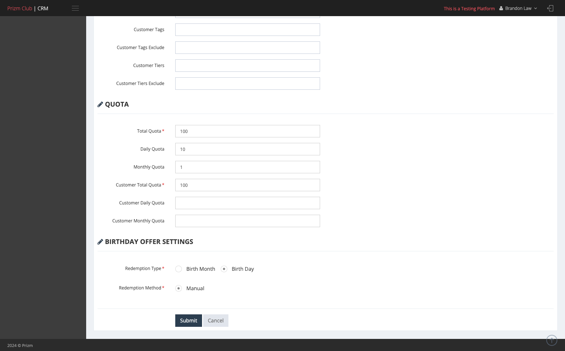Cancel the form with Cancel button
Viewport: 565px width, 351px height.
216,321
